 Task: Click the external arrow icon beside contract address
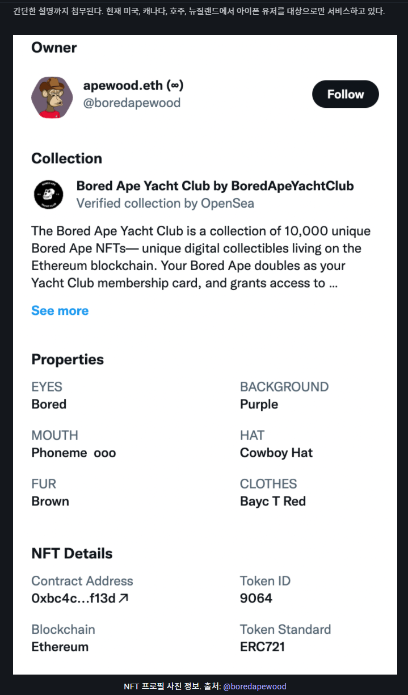[124, 598]
